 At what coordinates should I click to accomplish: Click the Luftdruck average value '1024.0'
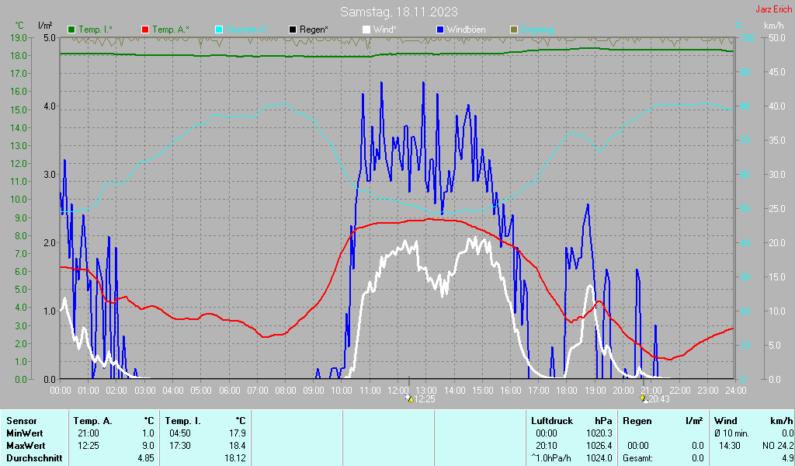tap(599, 458)
